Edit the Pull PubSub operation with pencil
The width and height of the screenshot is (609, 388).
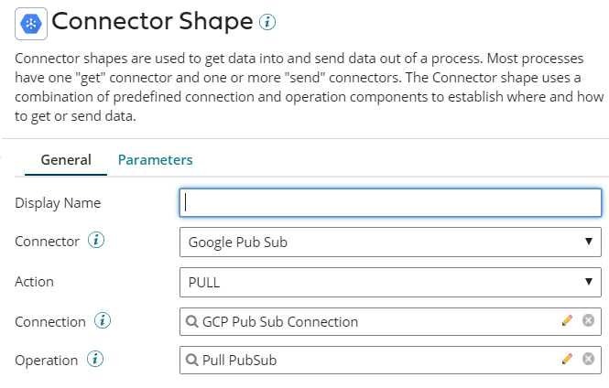pos(568,360)
